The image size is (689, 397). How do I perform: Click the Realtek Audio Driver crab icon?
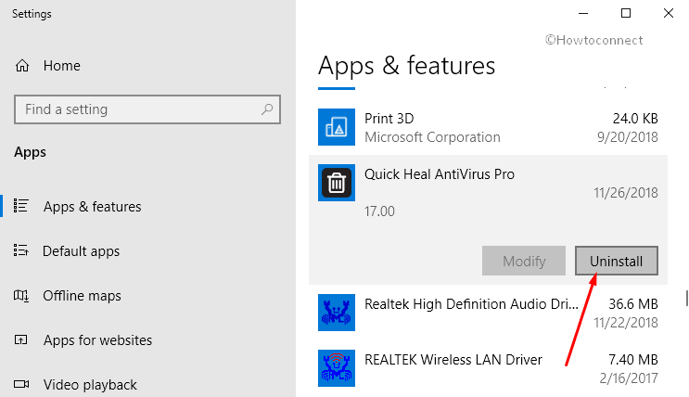tap(337, 313)
